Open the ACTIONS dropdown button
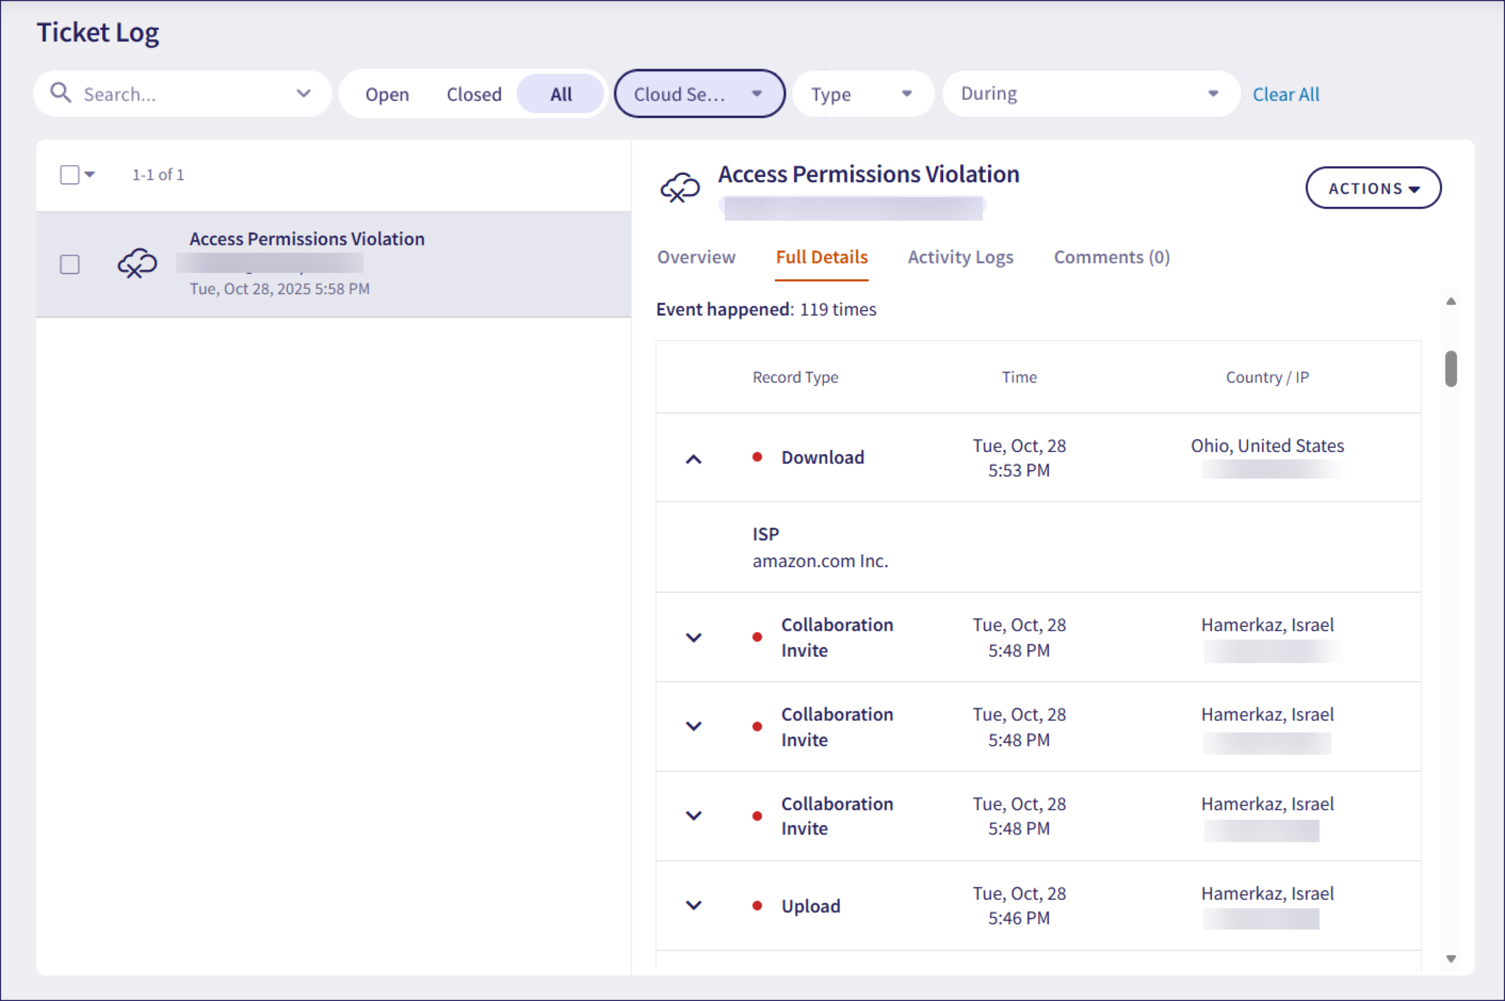This screenshot has height=1001, width=1505. click(1373, 188)
